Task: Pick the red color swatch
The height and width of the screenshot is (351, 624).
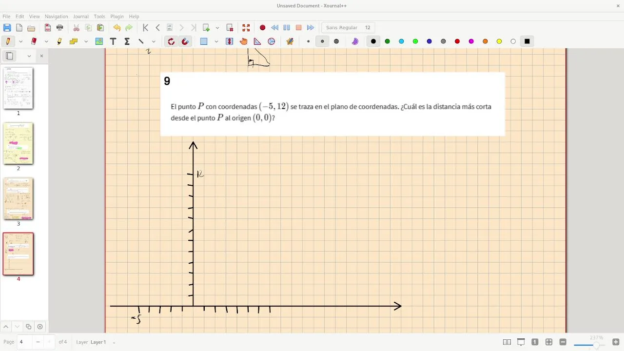Action: [x=457, y=41]
